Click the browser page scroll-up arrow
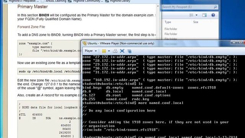 [158, 6]
